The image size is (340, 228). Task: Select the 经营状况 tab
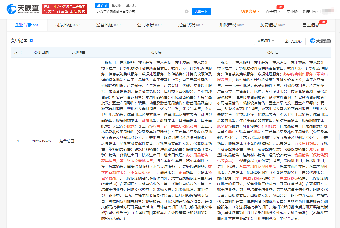tap(191, 25)
